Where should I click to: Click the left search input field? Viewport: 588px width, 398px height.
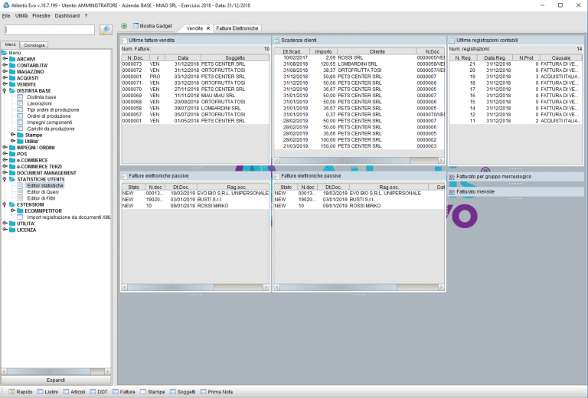[x=50, y=30]
